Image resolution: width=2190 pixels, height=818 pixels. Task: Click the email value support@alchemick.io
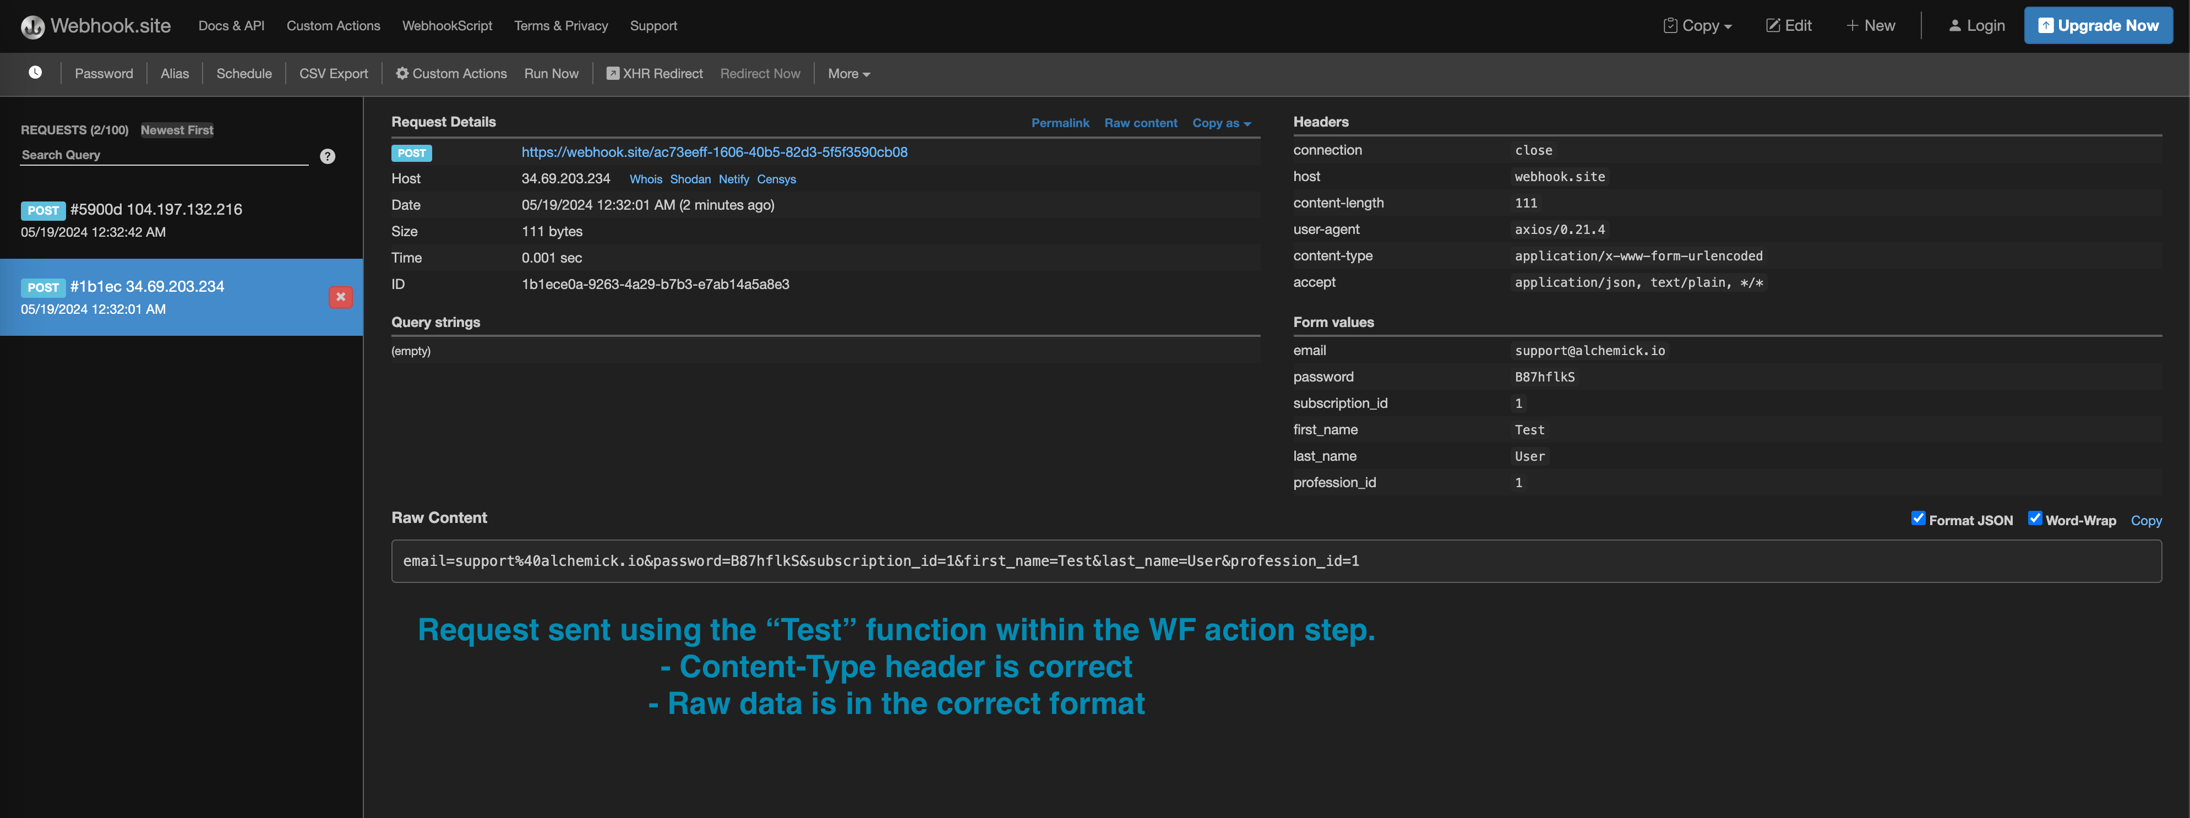[1590, 351]
